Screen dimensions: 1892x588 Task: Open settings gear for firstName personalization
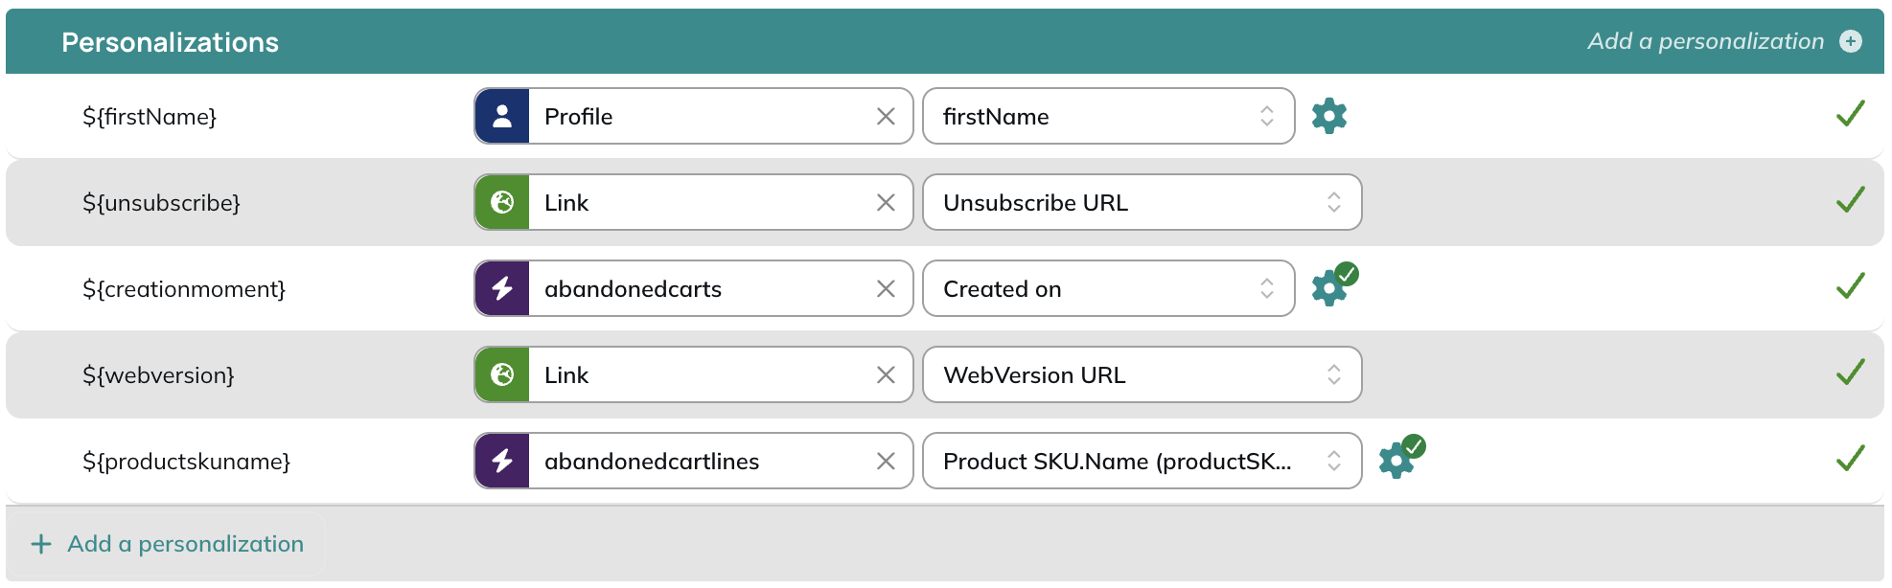[x=1328, y=116]
